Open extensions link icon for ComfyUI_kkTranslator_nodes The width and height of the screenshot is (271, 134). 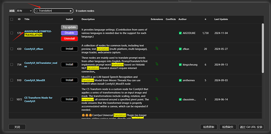(157, 64)
